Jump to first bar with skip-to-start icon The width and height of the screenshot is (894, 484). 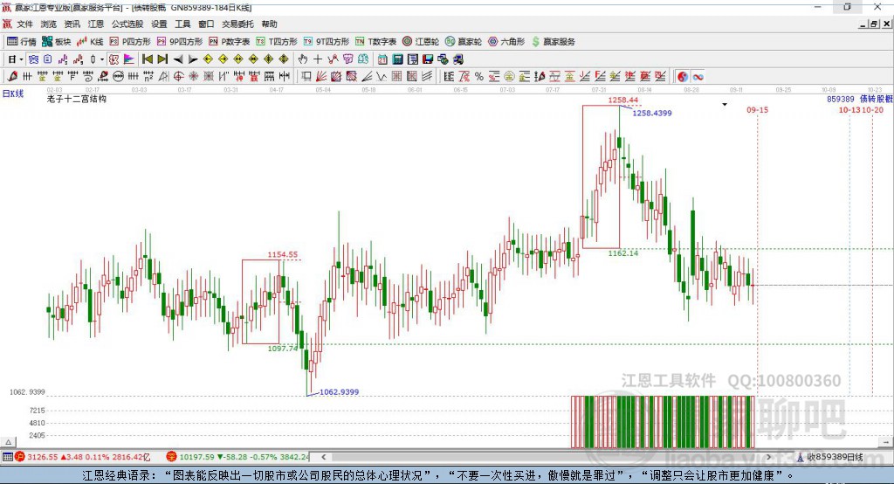pyautogui.click(x=147, y=59)
